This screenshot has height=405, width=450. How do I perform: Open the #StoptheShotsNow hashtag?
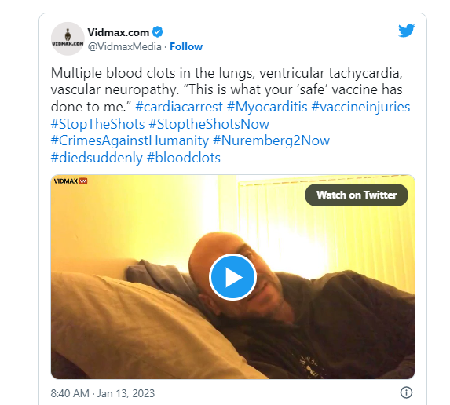click(x=209, y=124)
